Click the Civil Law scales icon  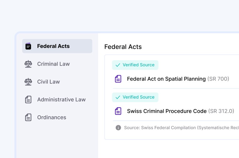coord(28,82)
